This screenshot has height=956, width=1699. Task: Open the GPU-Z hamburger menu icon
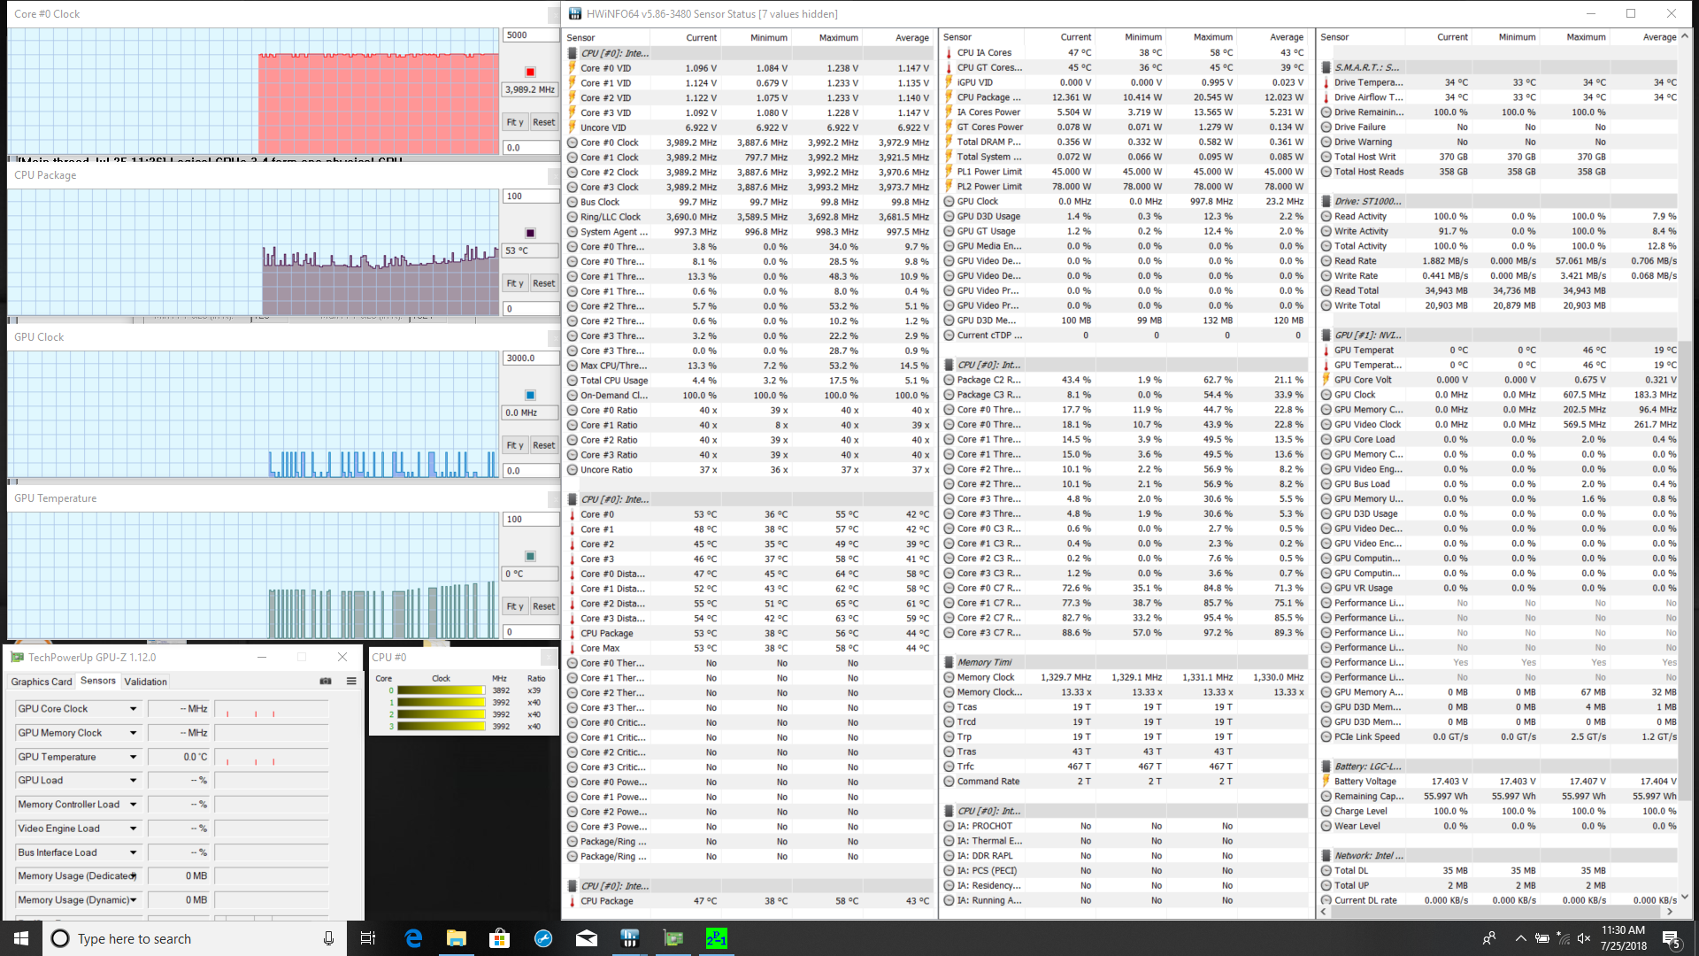(x=351, y=681)
